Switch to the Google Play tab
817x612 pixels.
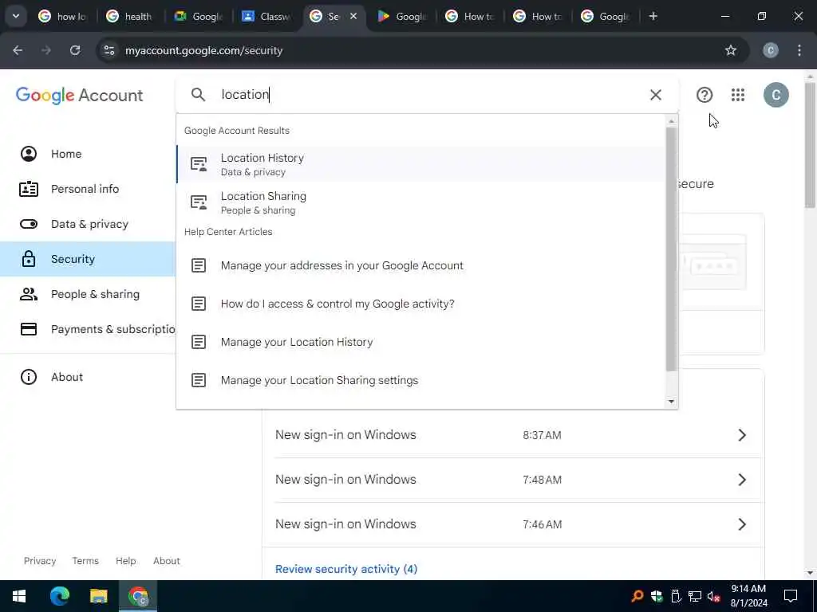click(x=401, y=16)
